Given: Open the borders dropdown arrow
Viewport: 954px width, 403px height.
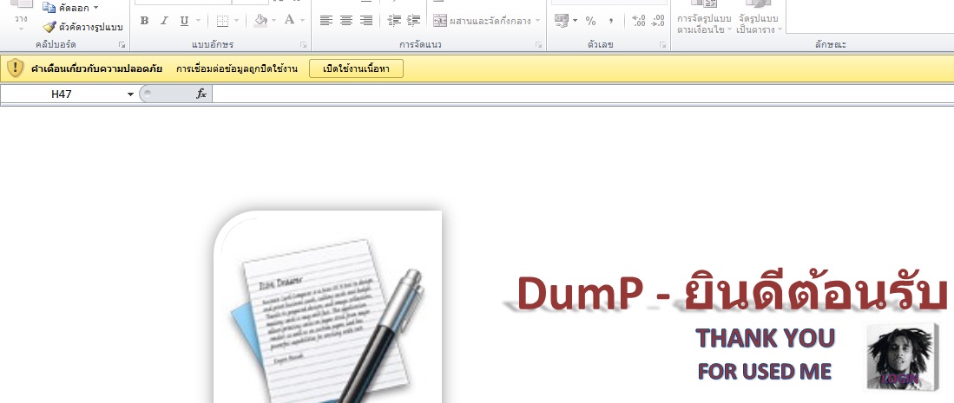Looking at the screenshot, I should click(x=238, y=21).
